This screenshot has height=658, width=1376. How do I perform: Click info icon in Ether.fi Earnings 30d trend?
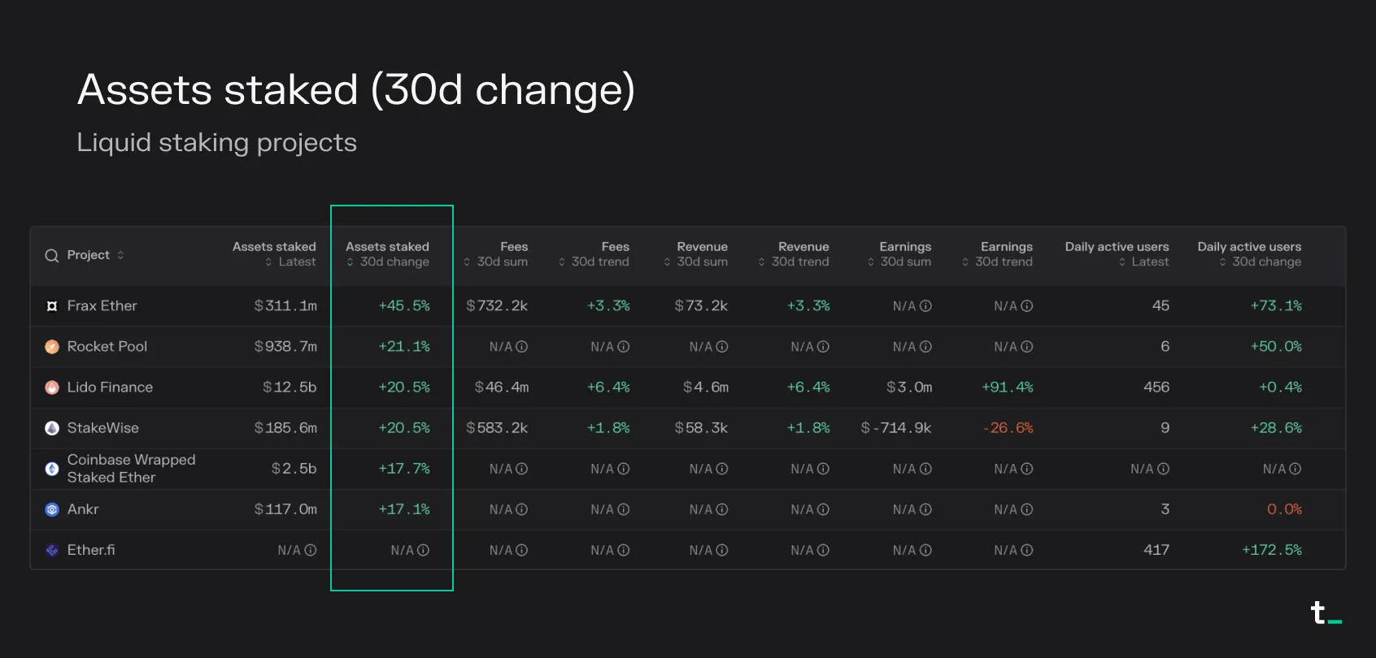point(1027,550)
